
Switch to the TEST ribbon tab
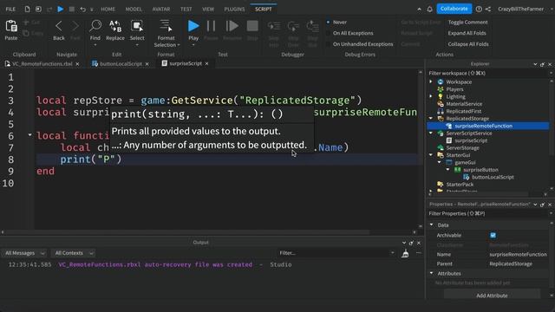click(x=186, y=10)
